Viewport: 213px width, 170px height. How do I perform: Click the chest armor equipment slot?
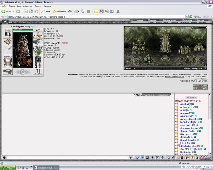click(8, 62)
